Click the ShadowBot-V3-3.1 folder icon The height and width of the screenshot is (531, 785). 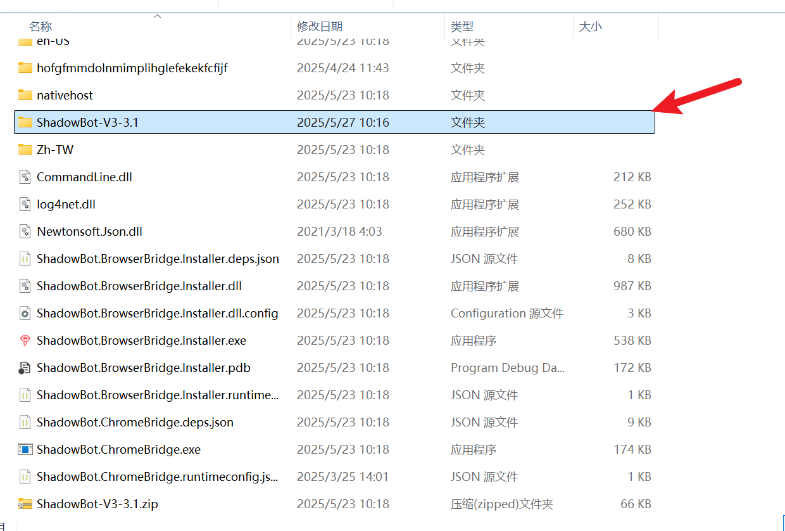(x=25, y=122)
